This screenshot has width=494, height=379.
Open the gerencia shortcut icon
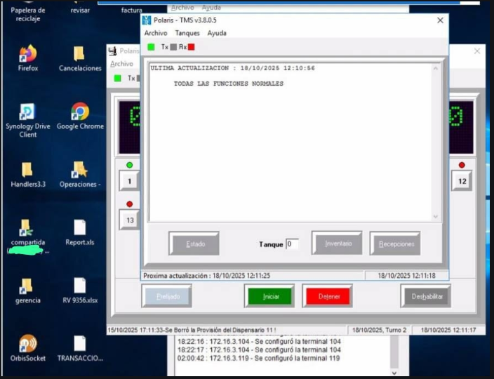pyautogui.click(x=27, y=286)
